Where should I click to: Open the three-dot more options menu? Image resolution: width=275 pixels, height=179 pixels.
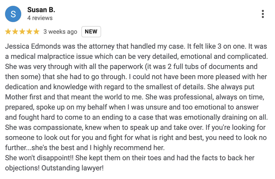263,14
